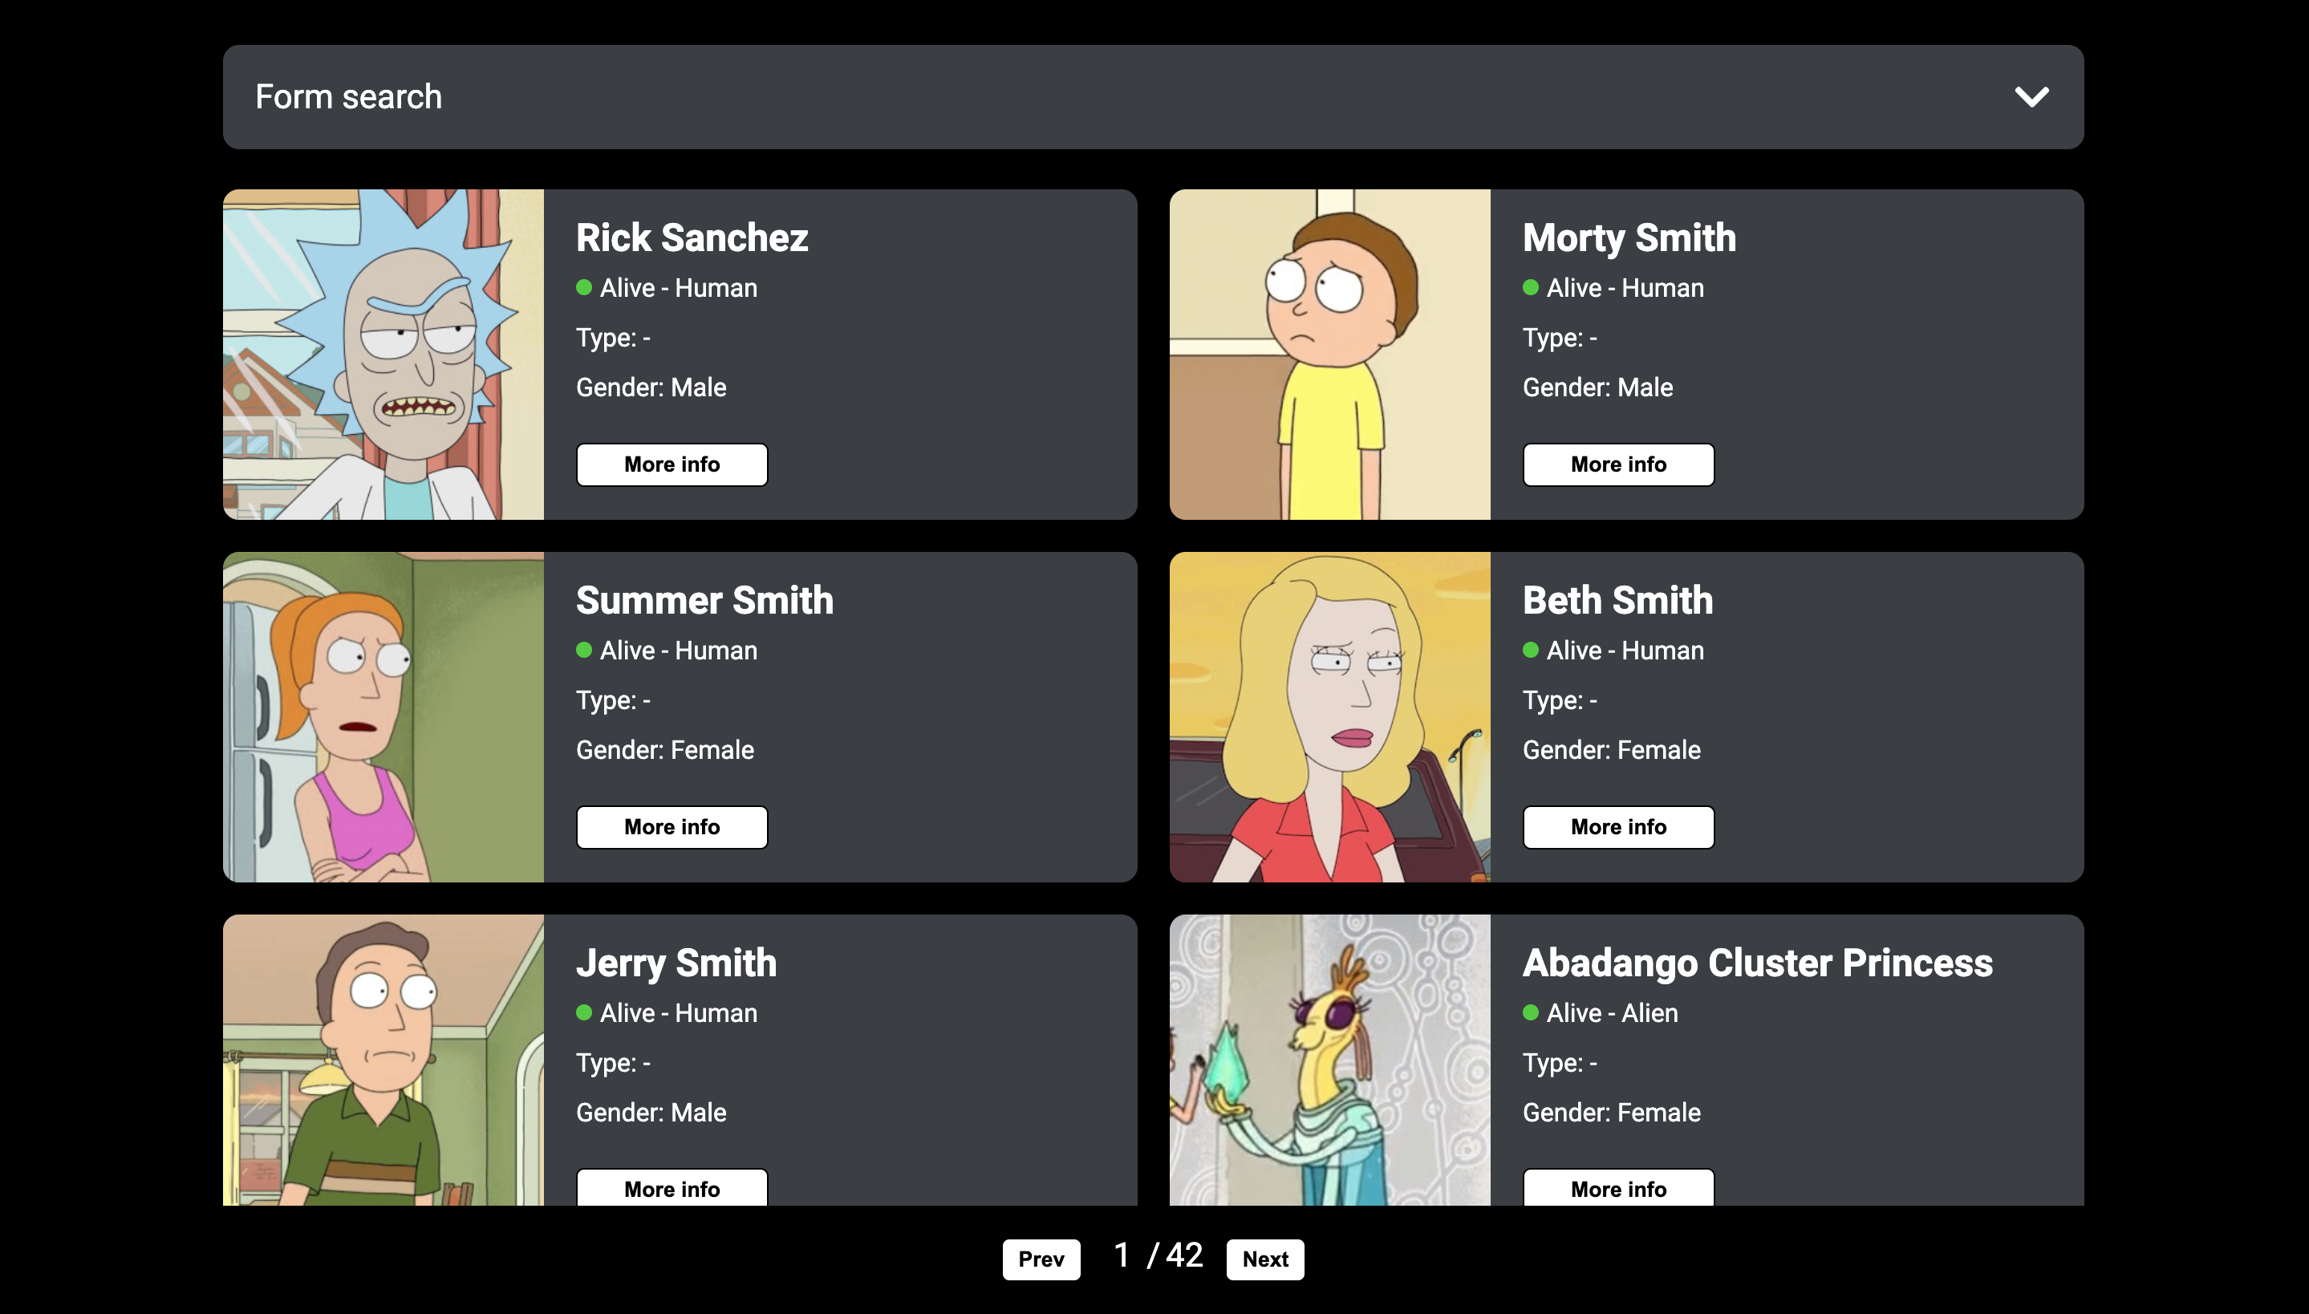The image size is (2309, 1314).
Task: Open More info for Beth Smith
Action: tap(1619, 826)
